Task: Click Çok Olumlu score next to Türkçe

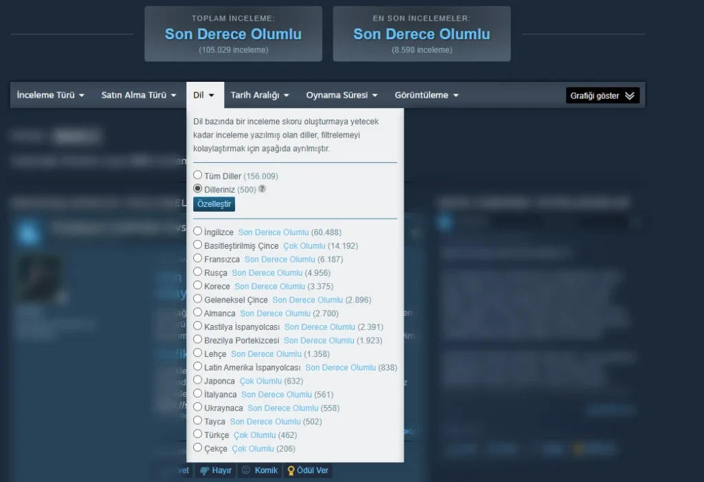Action: pos(254,435)
